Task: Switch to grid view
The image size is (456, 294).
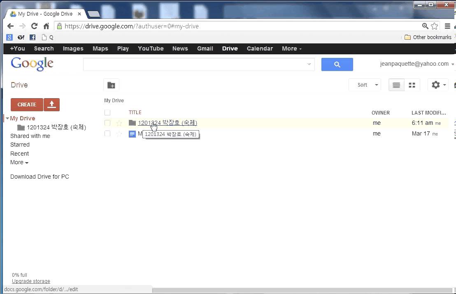Action: 412,85
